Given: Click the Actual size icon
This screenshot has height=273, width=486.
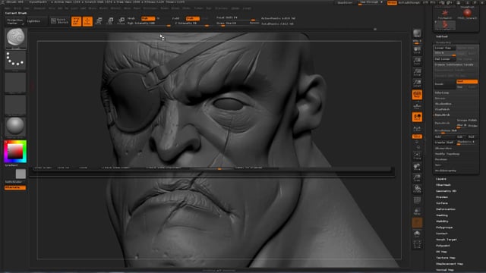Looking at the screenshot, I should 417,72.
